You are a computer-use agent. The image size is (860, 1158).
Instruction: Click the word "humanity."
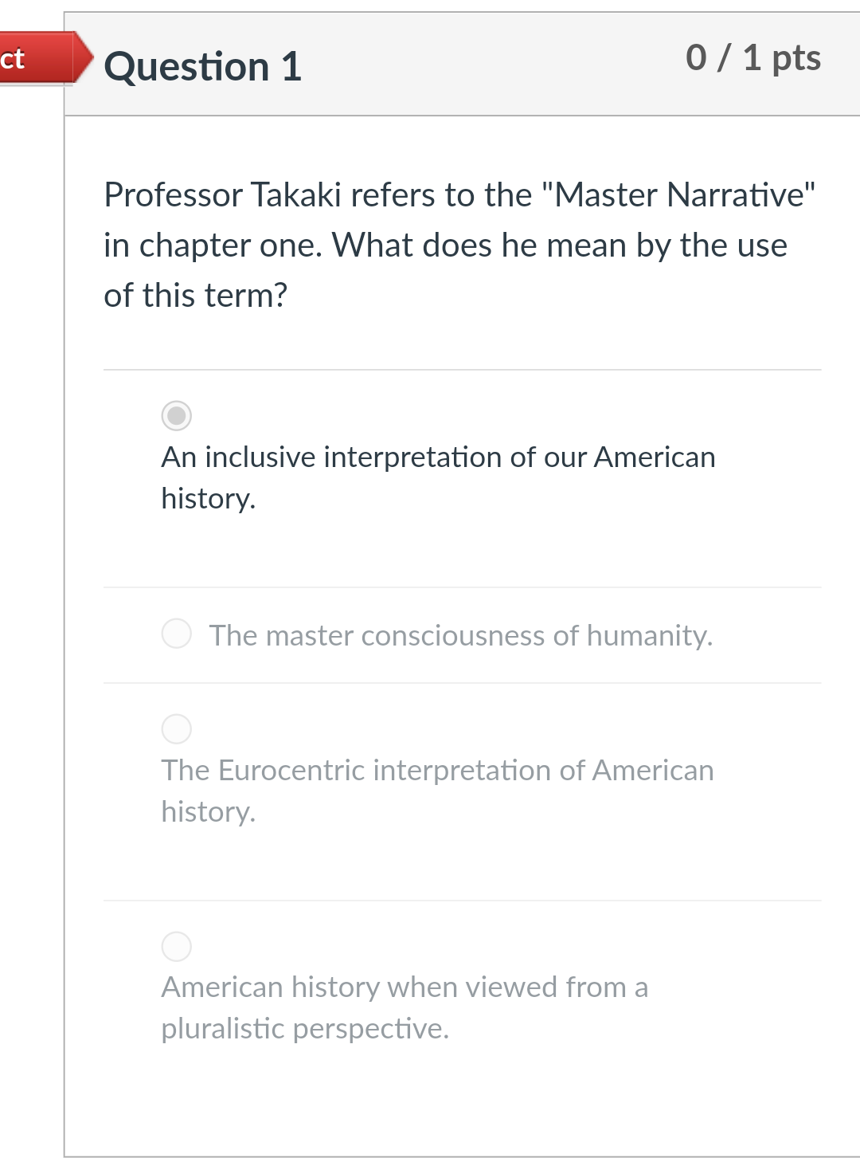click(x=649, y=636)
